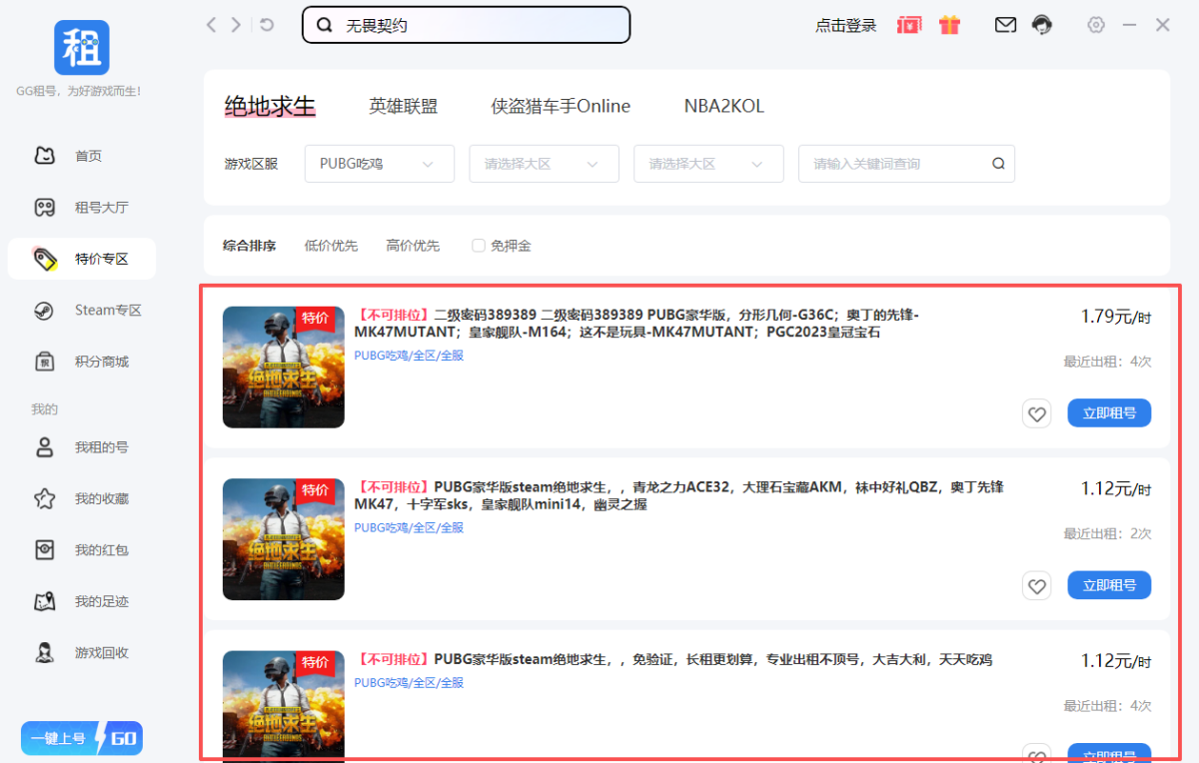
Task: Click 点击登录 to log in
Action: 845,26
